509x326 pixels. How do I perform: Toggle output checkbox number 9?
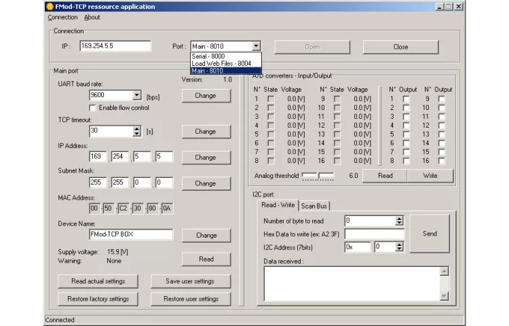click(442, 99)
